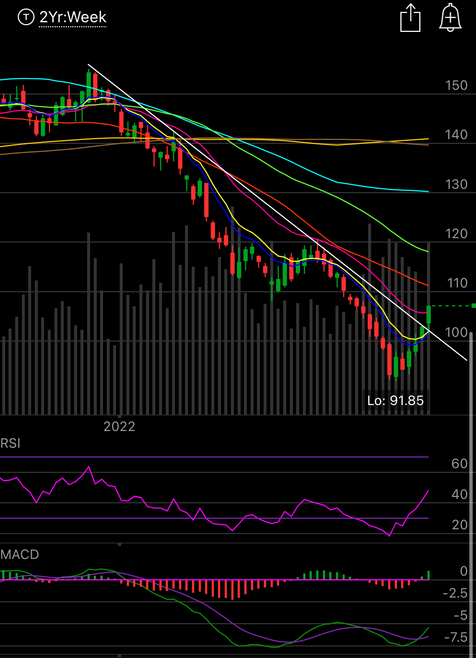Viewport: 476px width, 658px height.
Task: Open the share/export icon
Action: point(410,18)
